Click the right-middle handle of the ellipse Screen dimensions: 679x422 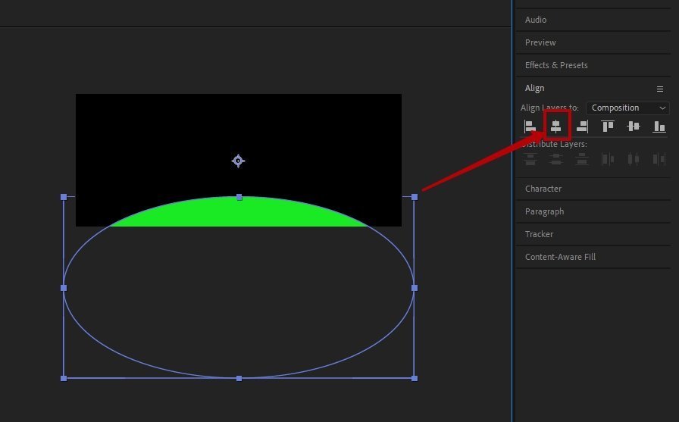415,288
